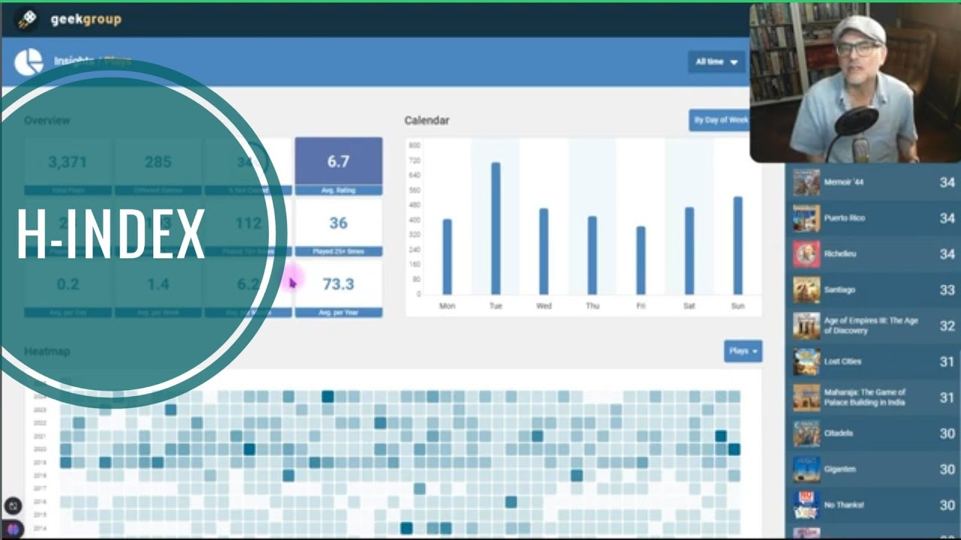Open the Lost Cities game thumbnail

click(806, 361)
